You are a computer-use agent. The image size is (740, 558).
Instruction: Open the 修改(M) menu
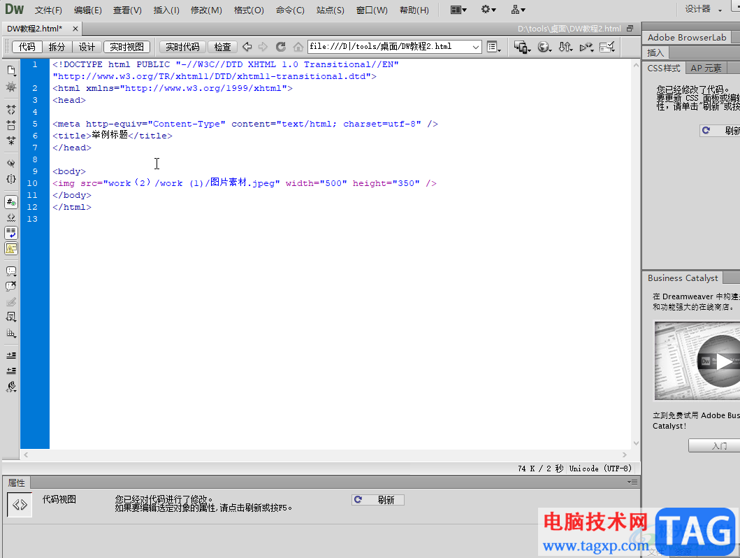coord(206,10)
